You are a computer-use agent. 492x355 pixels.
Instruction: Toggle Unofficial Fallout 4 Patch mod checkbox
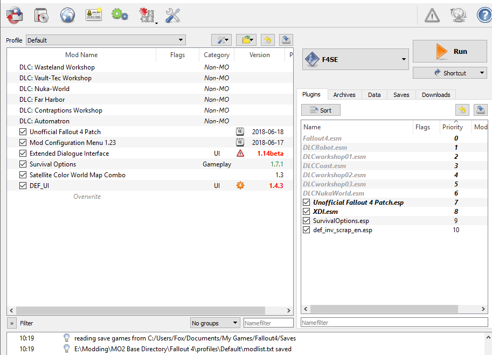pos(23,132)
